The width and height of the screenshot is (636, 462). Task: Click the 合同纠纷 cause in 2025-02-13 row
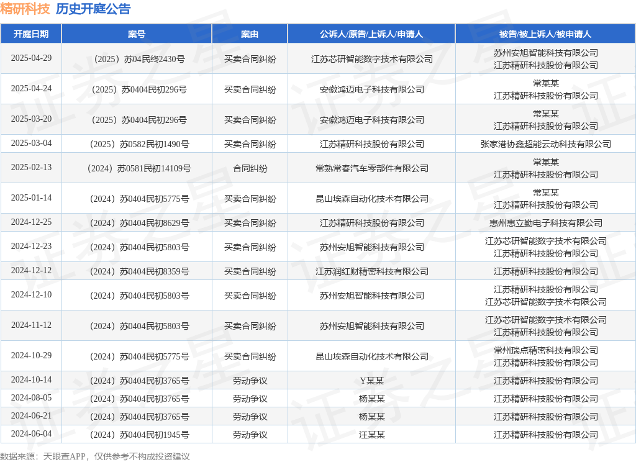coord(250,168)
